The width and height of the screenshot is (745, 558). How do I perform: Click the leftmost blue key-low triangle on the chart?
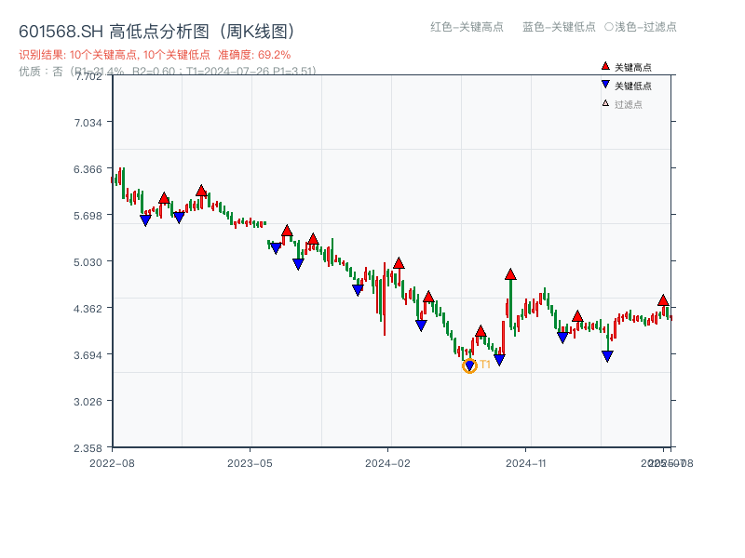point(145,220)
